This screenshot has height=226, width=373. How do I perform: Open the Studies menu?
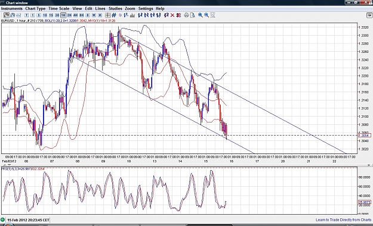pos(115,8)
